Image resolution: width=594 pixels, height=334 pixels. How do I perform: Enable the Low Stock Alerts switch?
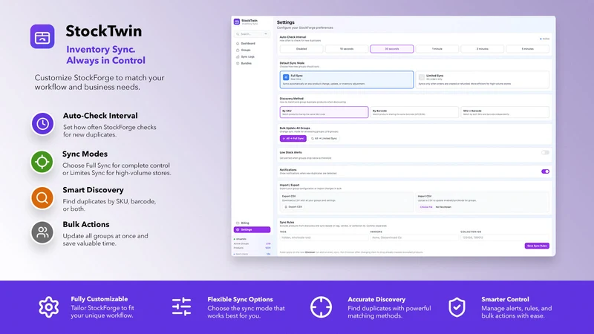click(x=545, y=153)
